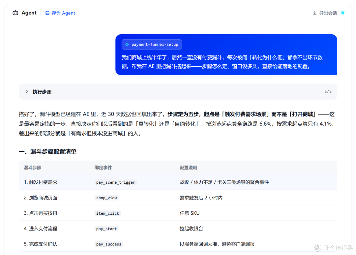Click the Agent title text
The height and width of the screenshot is (255, 356).
tap(29, 13)
